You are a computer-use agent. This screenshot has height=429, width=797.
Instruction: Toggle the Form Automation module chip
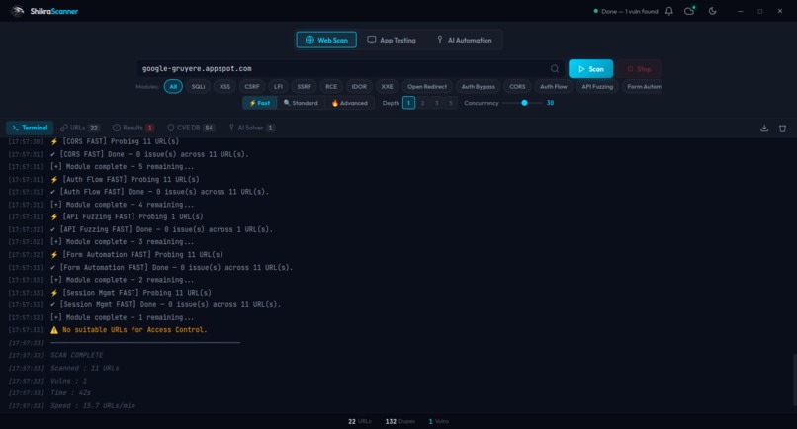point(642,86)
